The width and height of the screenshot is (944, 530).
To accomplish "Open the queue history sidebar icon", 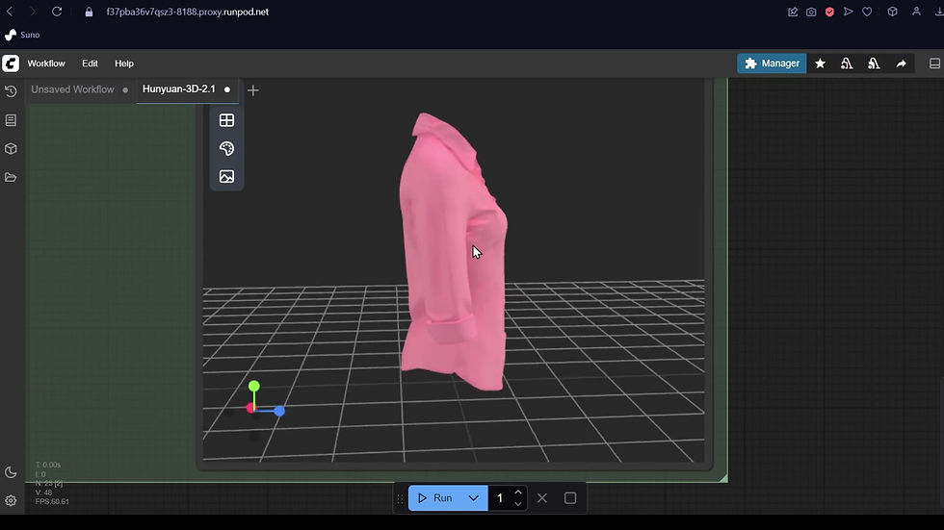I will tap(11, 91).
